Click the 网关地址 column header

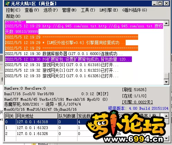click(x=37, y=116)
